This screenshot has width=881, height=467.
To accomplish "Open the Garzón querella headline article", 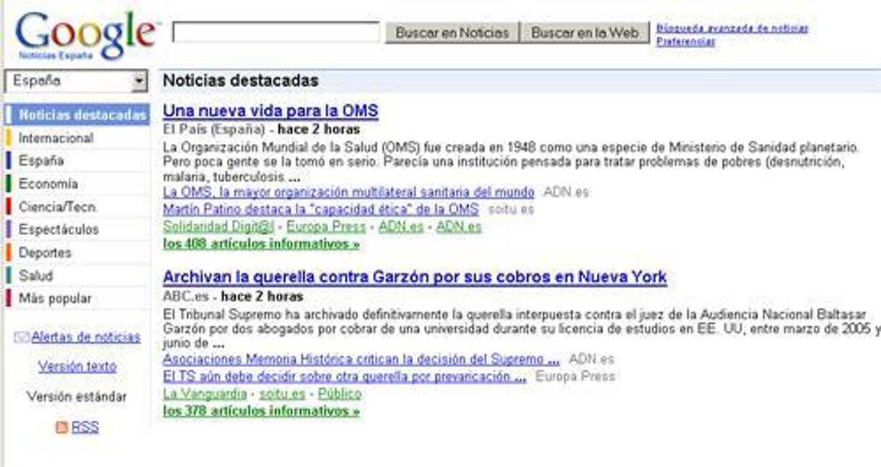I will coord(414,278).
